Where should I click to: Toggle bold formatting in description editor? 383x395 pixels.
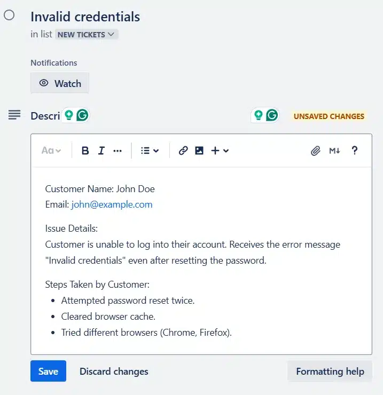point(85,151)
